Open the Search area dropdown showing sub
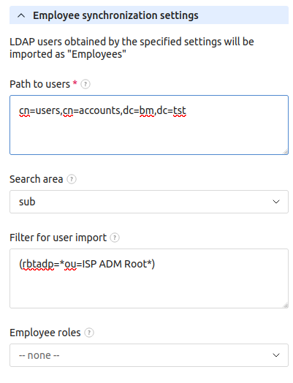The width and height of the screenshot is (293, 383). click(149, 202)
